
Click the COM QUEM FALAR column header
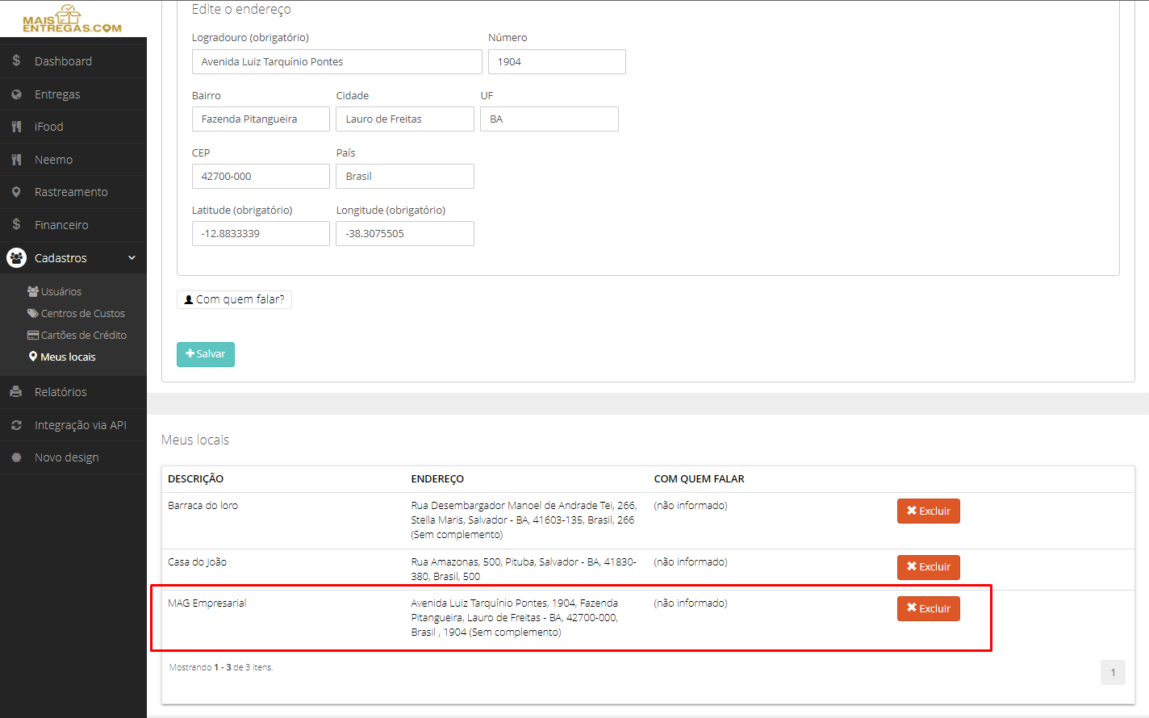point(699,479)
